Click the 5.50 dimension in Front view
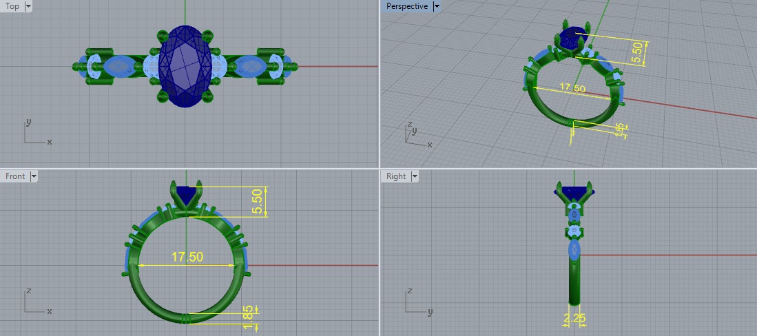 pos(258,201)
